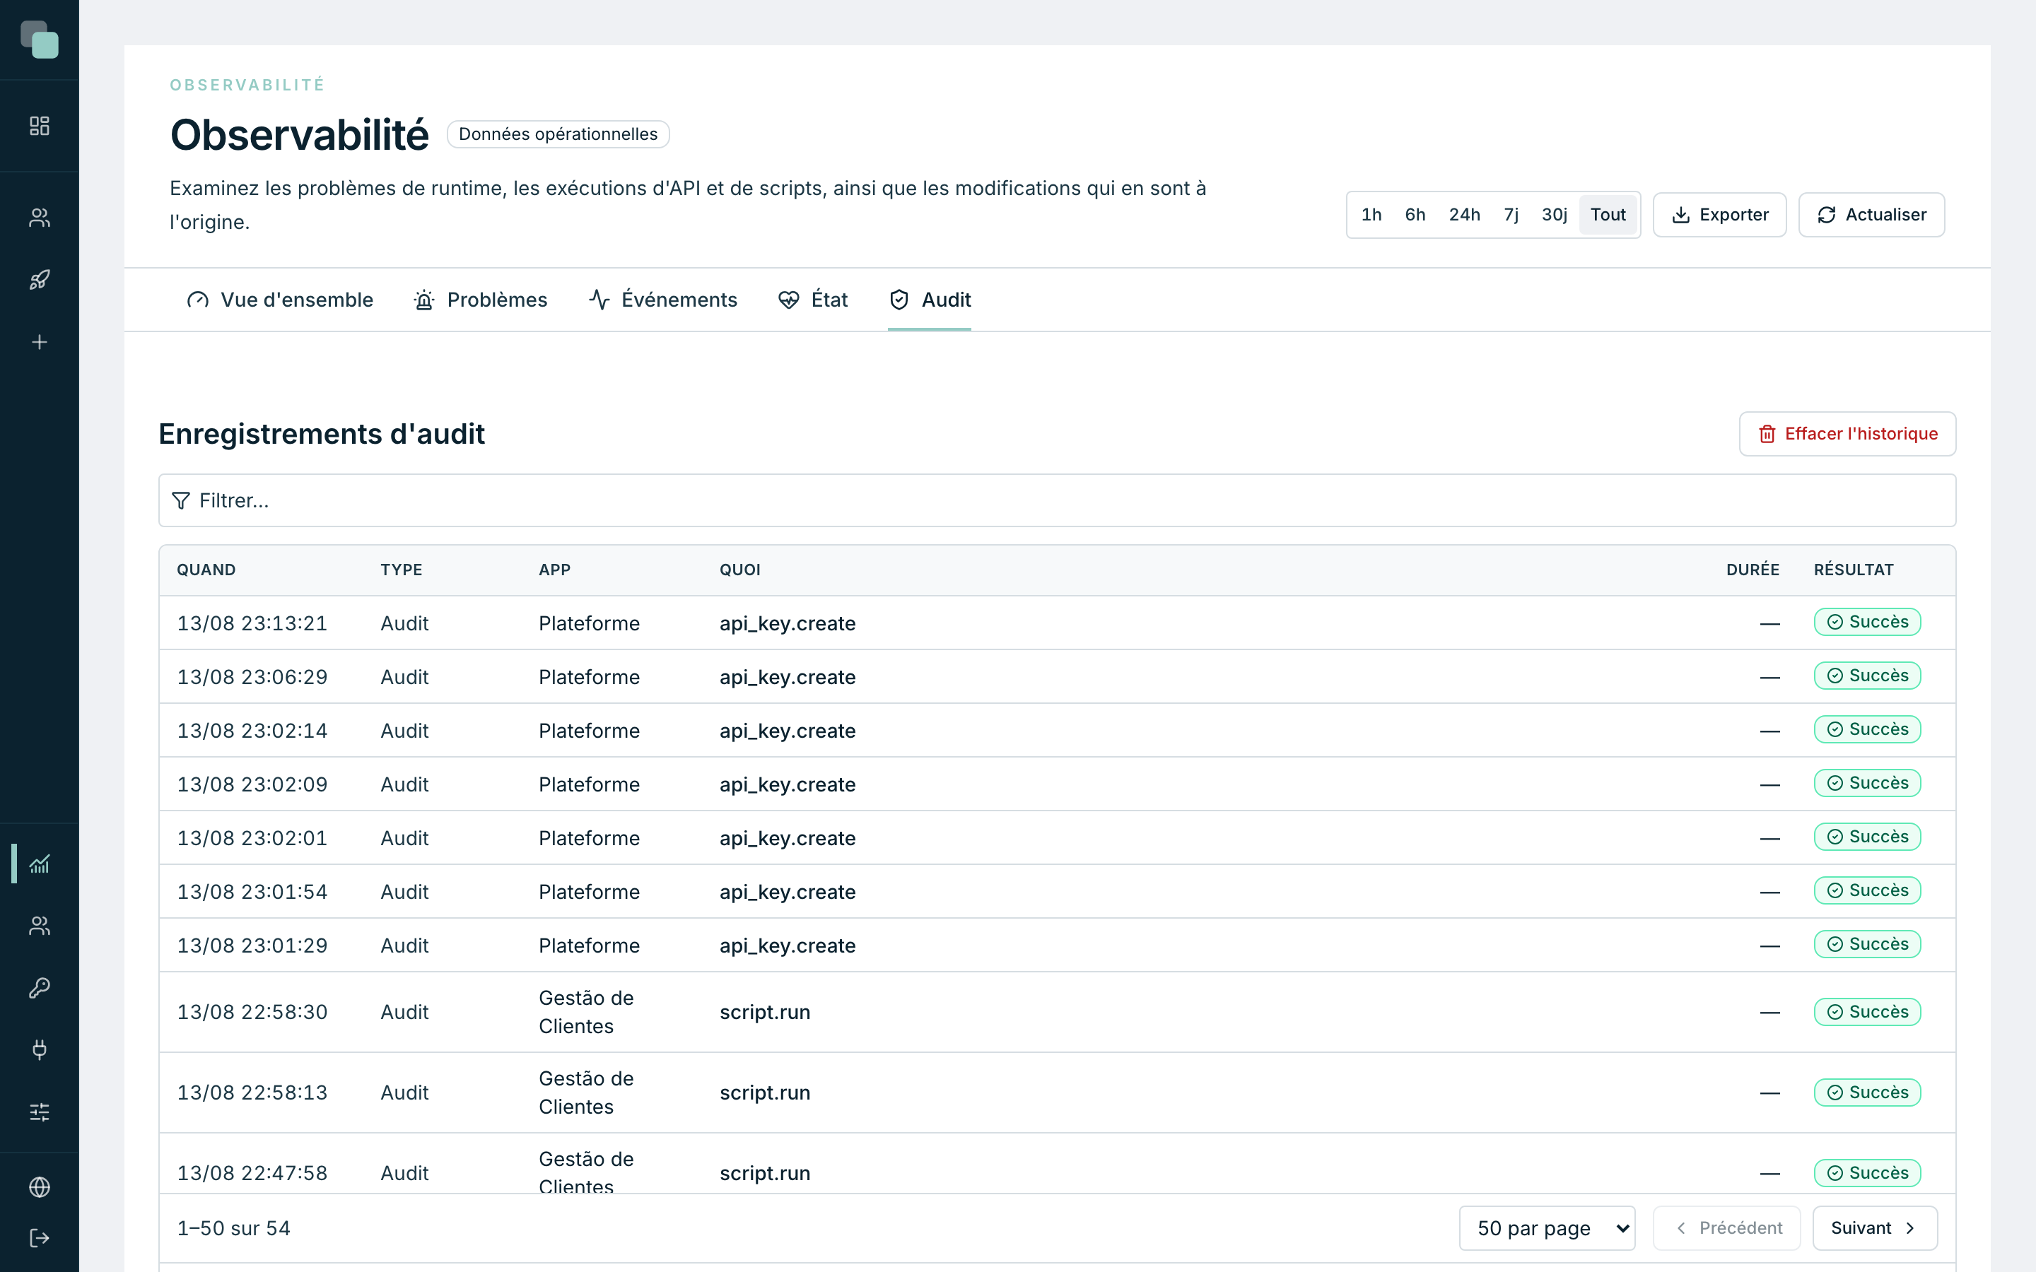Click the siren icon on Problèmes tab
Viewport: 2036px width, 1272px height.
coord(424,300)
